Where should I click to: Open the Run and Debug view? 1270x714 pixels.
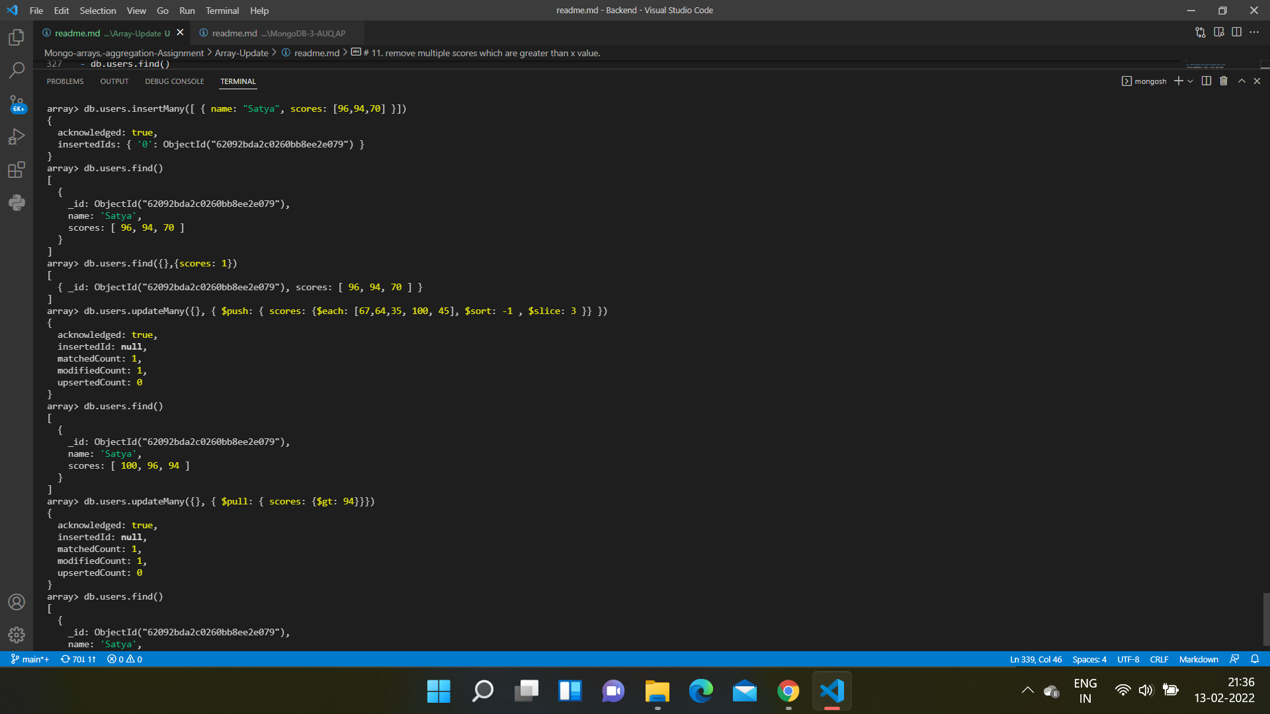pos(17,136)
